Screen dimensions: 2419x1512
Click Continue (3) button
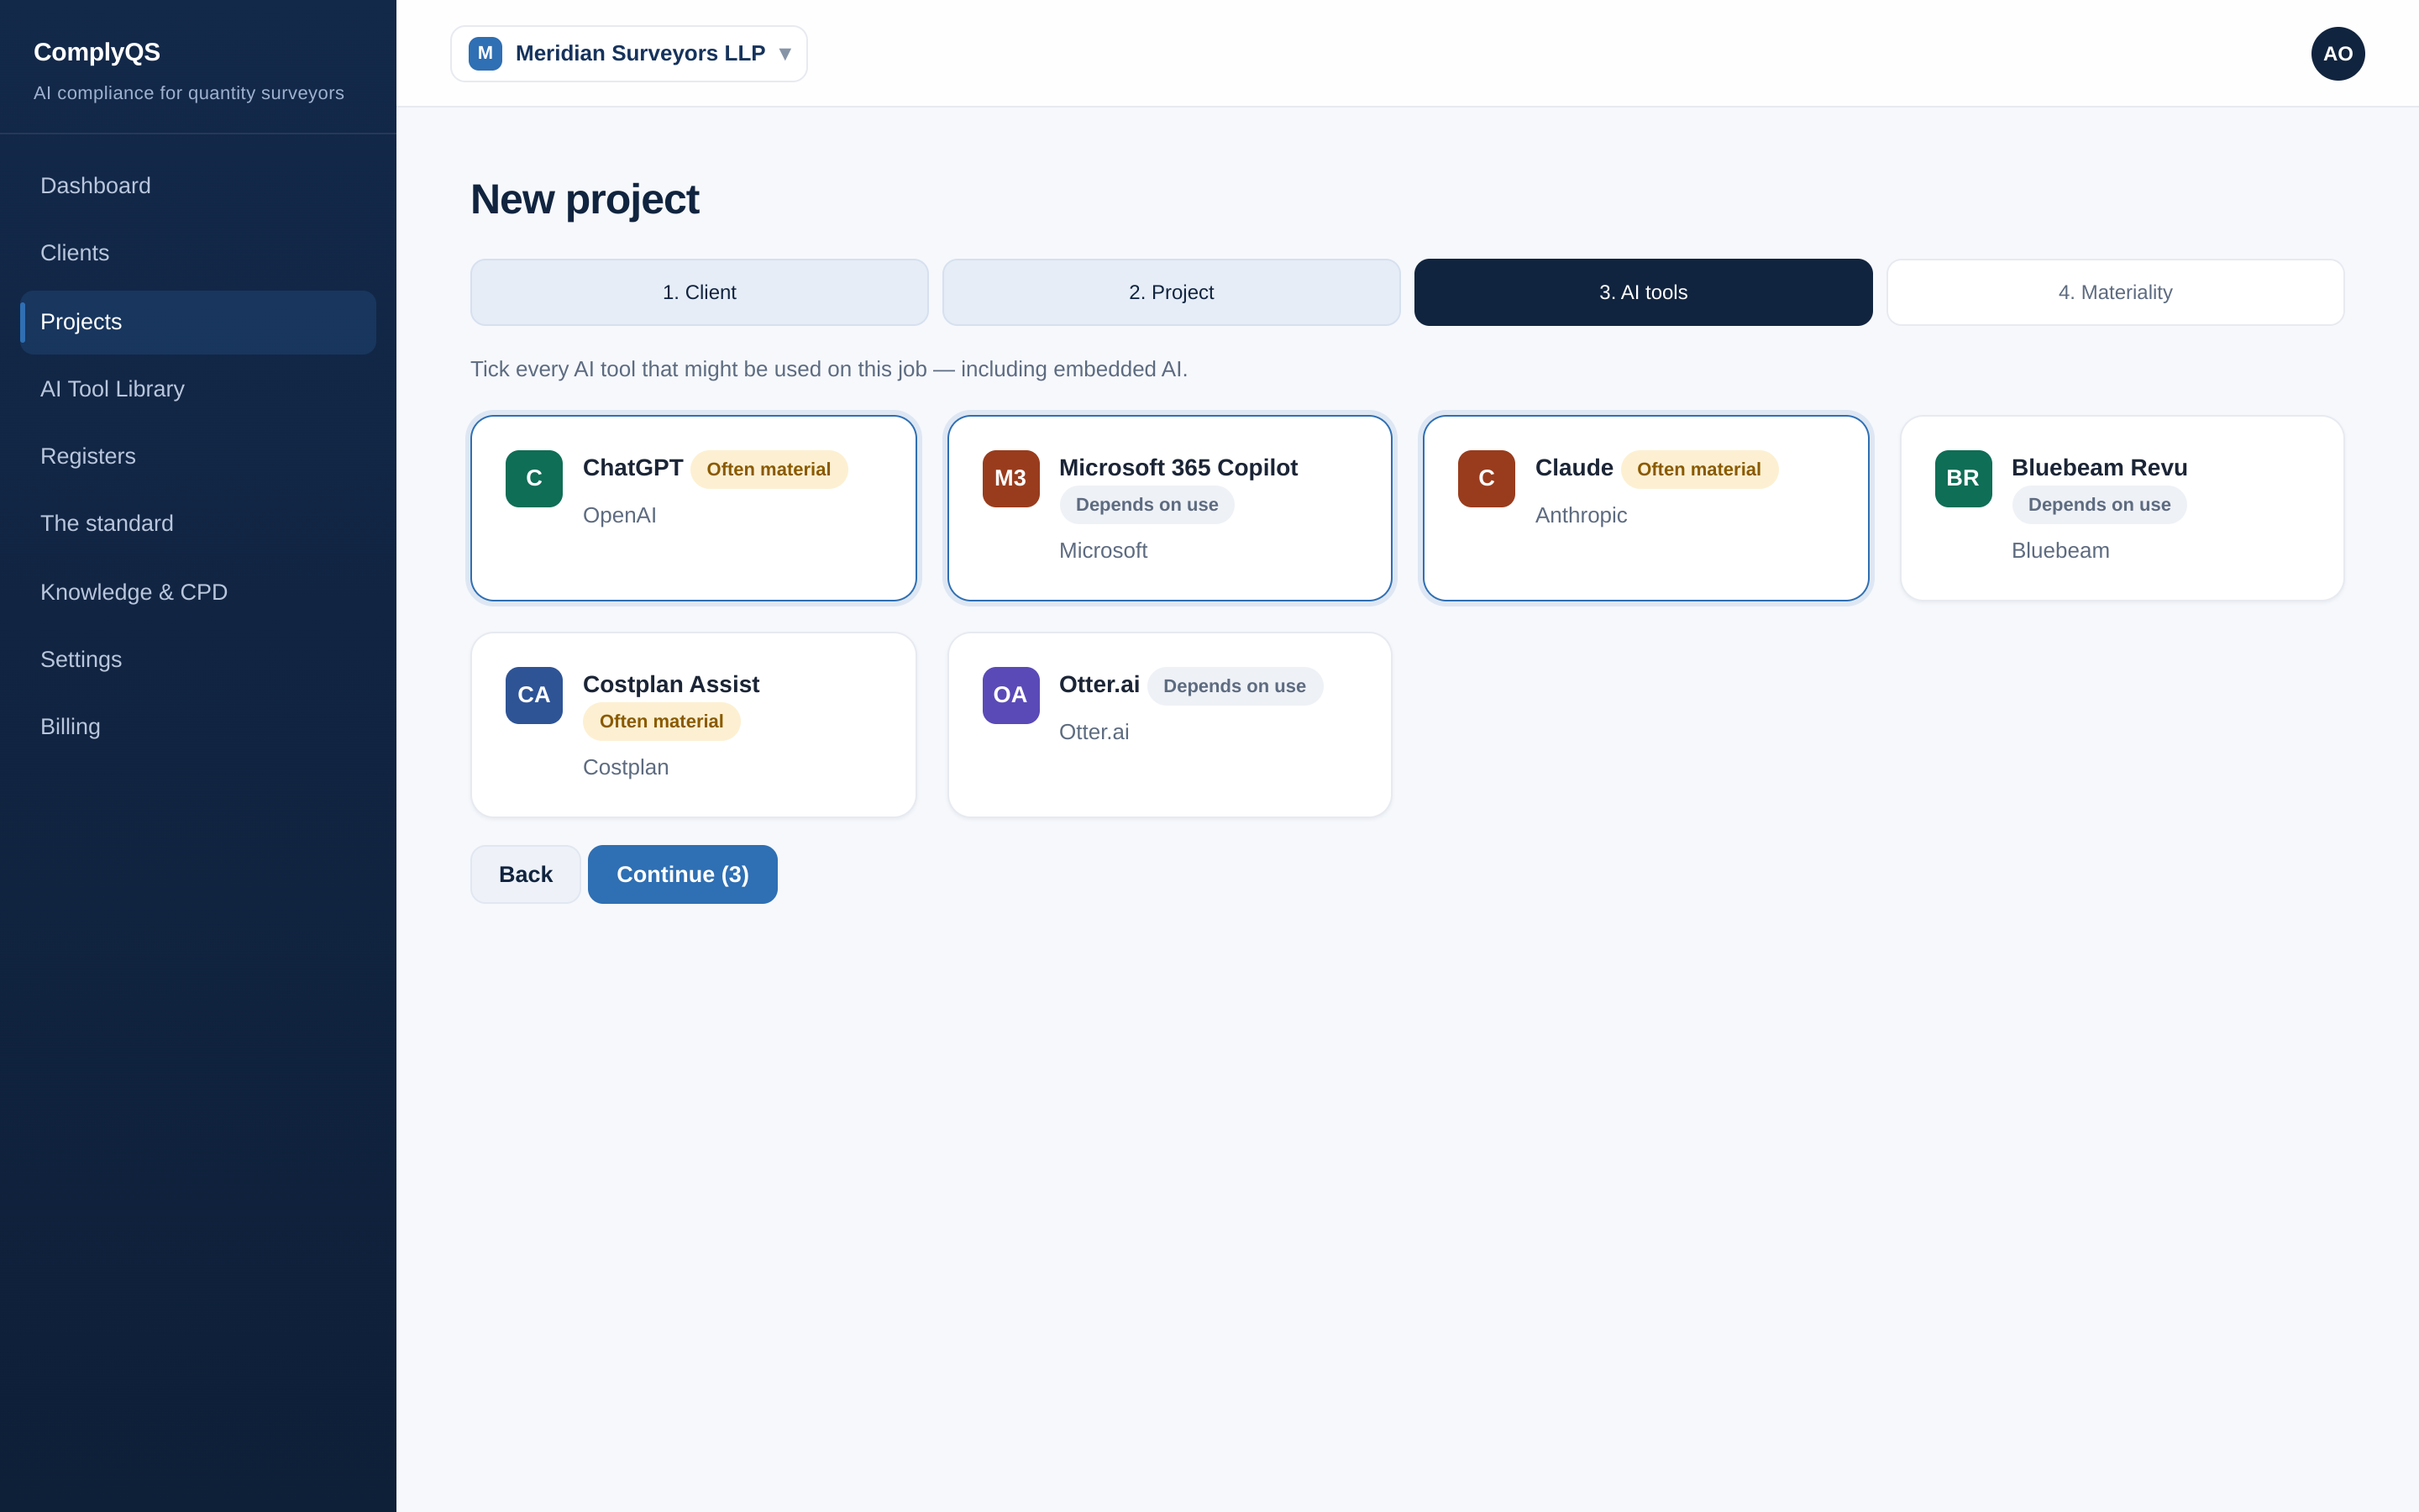[x=683, y=874]
